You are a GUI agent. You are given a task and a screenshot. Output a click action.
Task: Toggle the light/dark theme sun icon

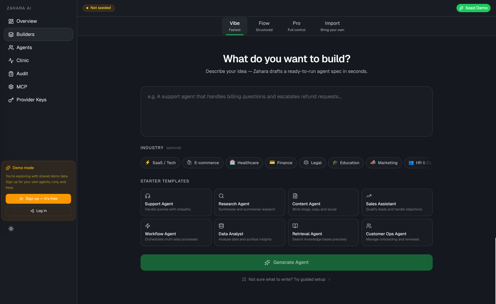coord(11,229)
